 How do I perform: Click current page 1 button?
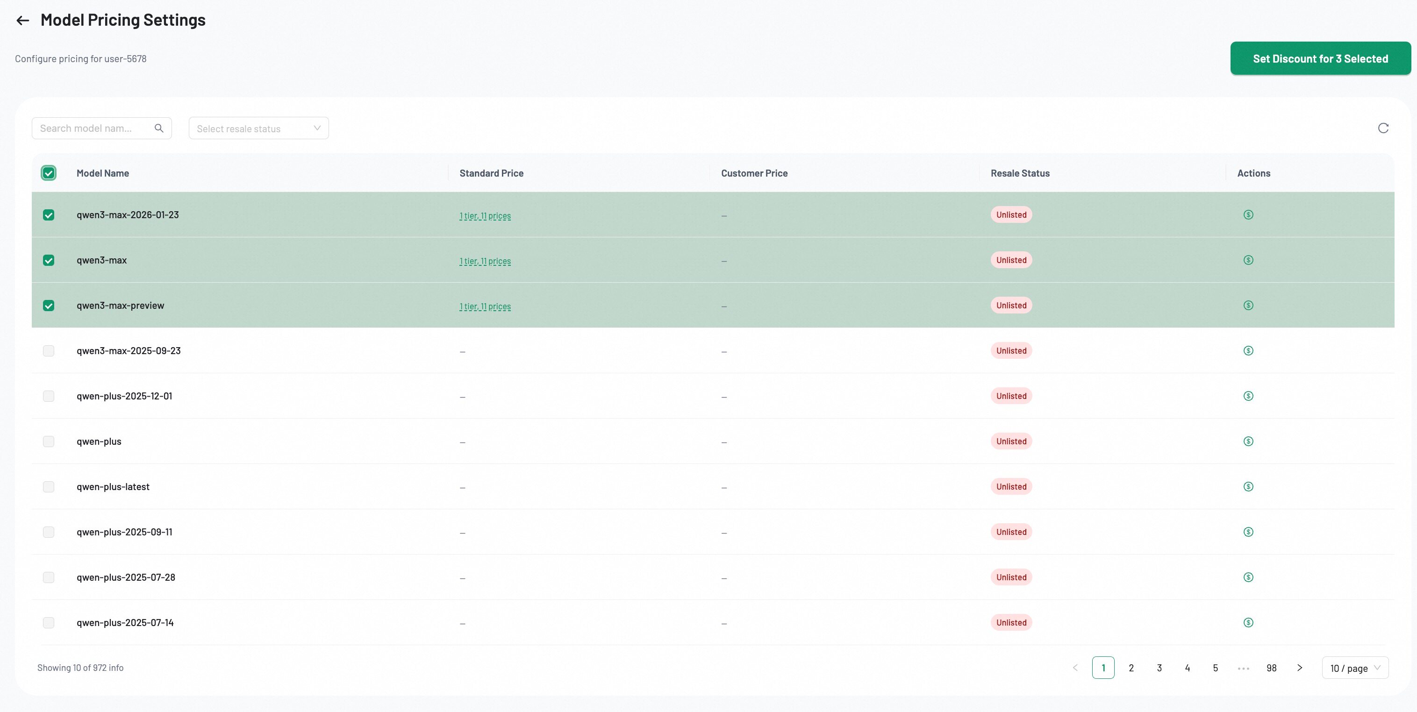pos(1103,668)
